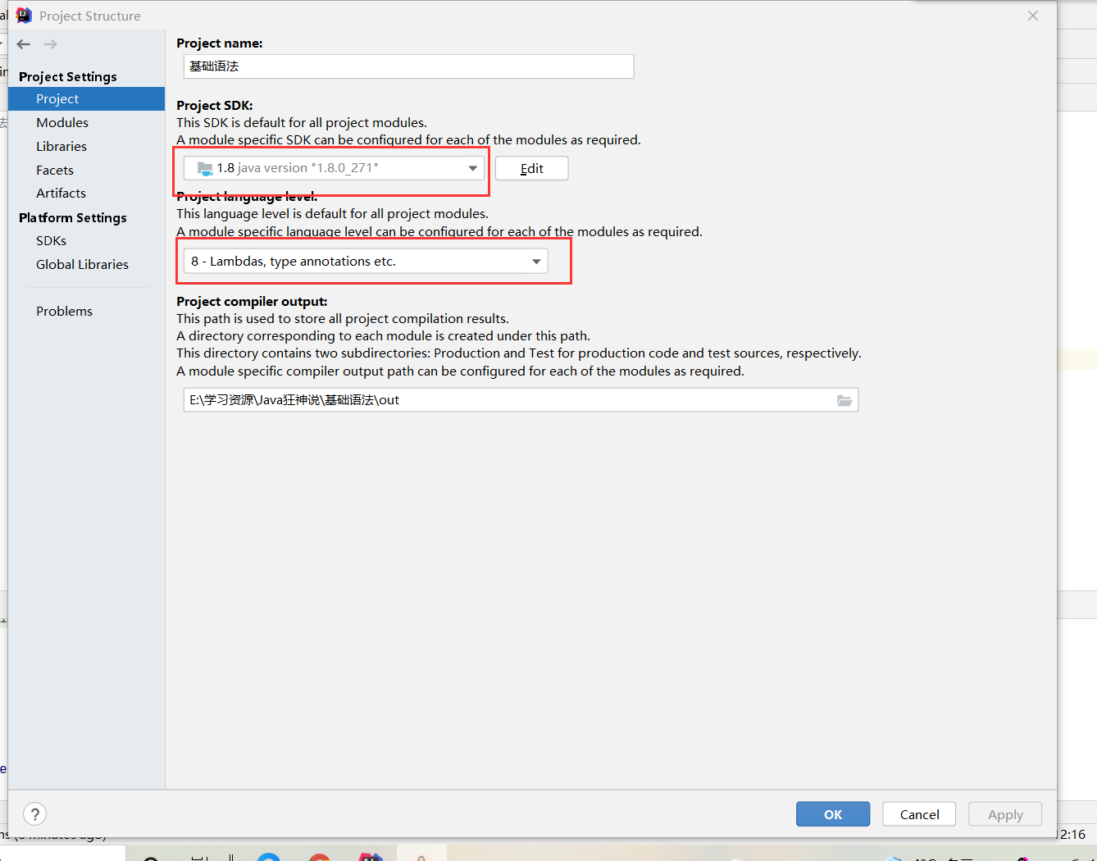Go forward with the right arrow
The height and width of the screenshot is (861, 1097).
click(x=51, y=44)
